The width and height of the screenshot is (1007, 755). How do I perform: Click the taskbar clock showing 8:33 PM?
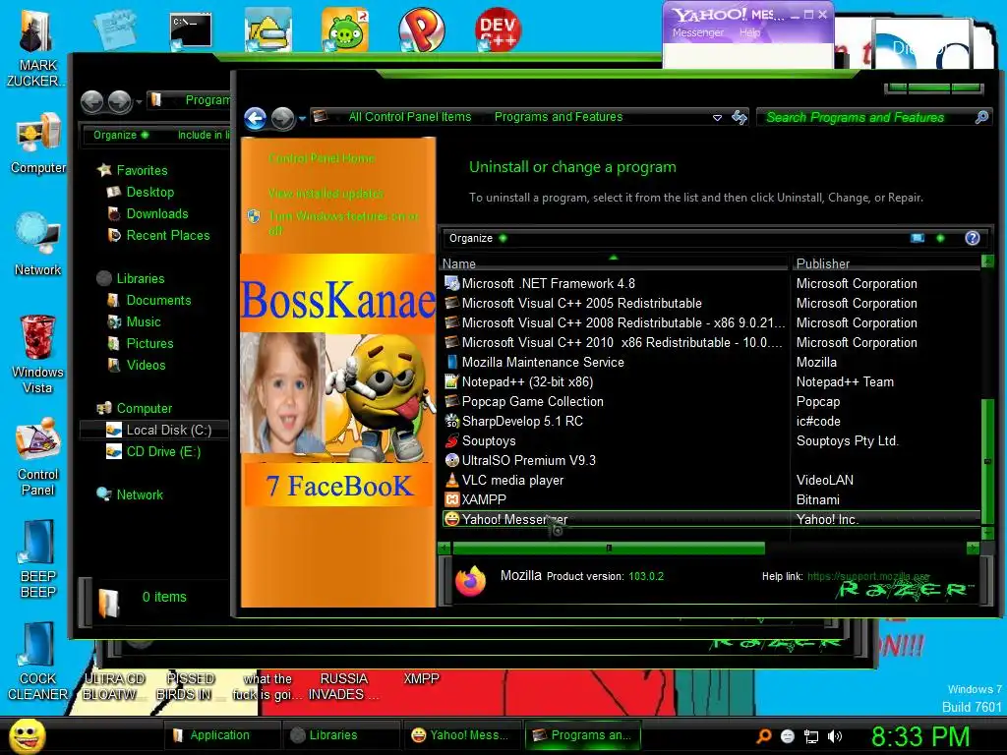click(x=919, y=736)
